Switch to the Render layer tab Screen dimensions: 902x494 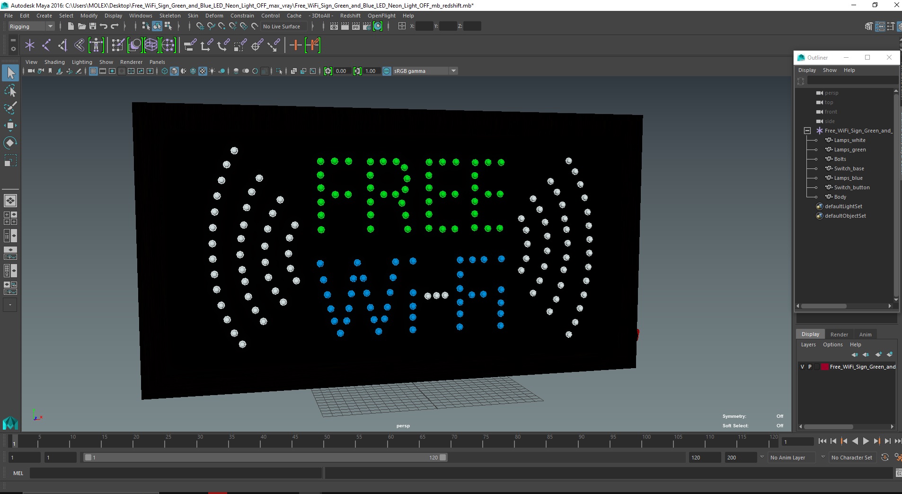[x=839, y=334]
